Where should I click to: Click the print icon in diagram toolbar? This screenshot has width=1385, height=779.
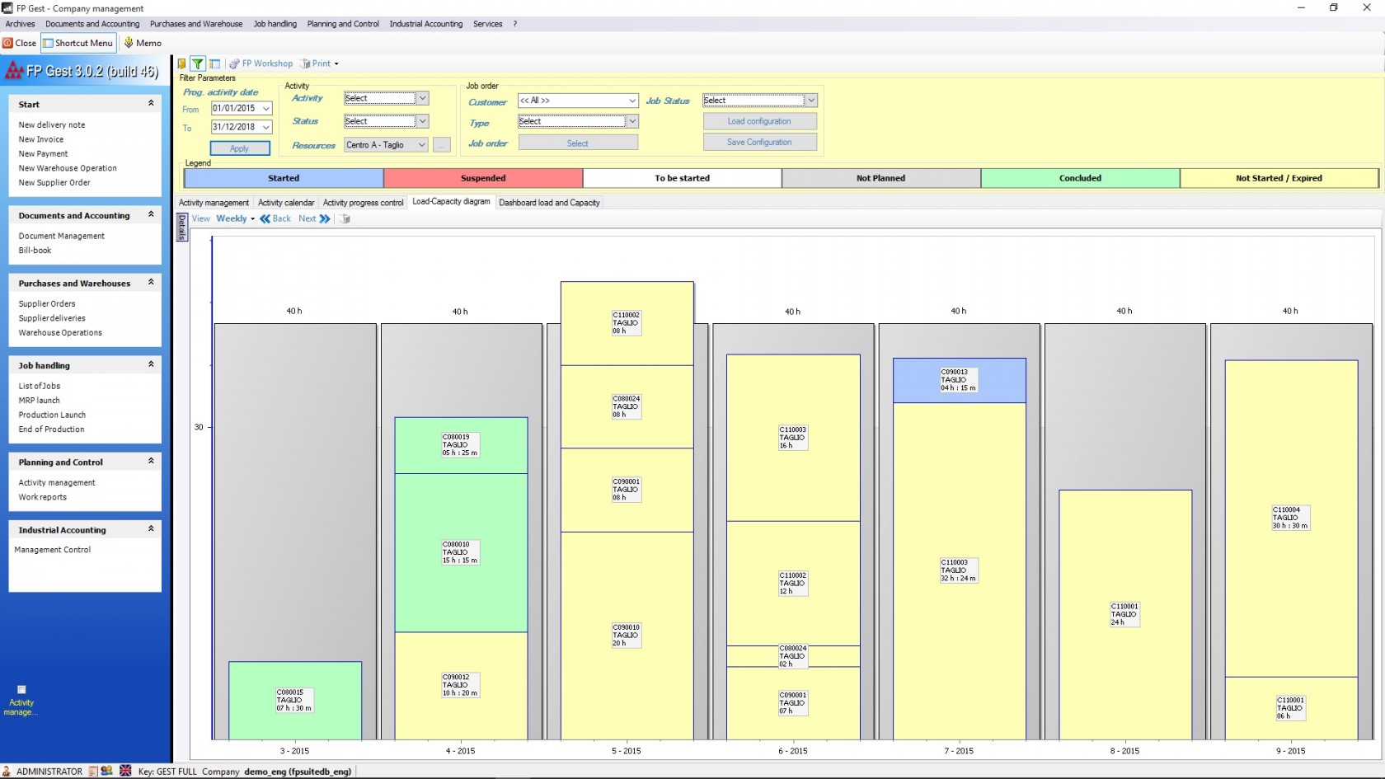[x=345, y=218]
